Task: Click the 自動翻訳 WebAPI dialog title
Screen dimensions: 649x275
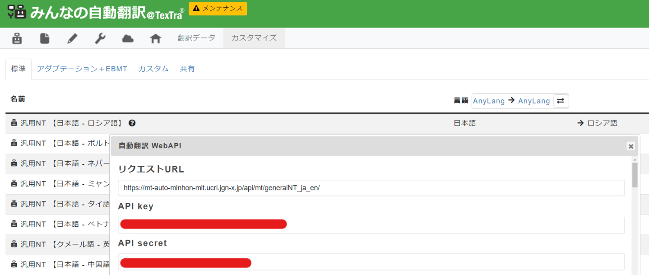Action: pyautogui.click(x=150, y=146)
